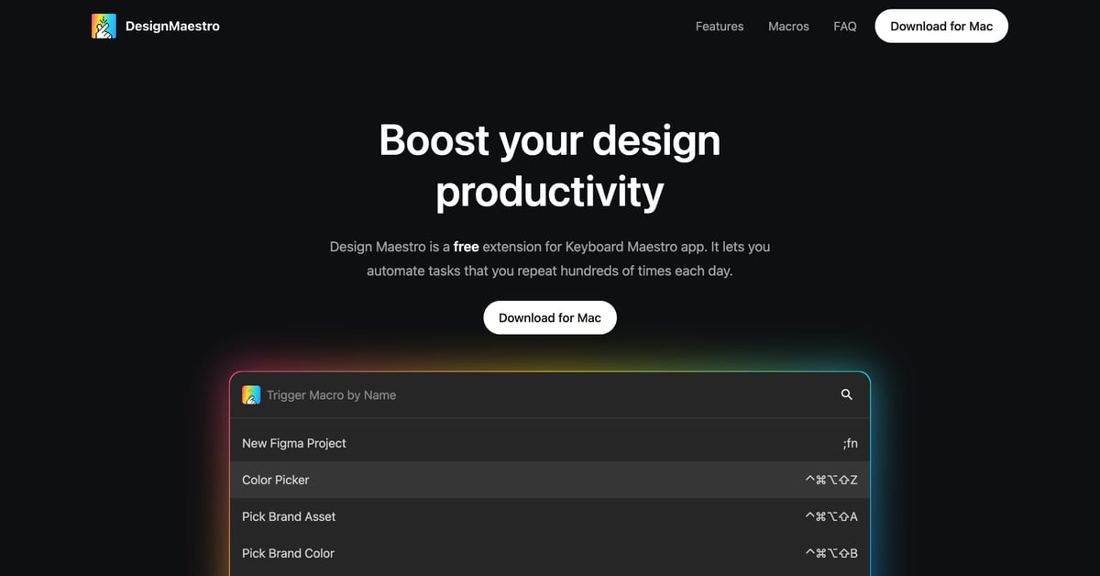Open the FAQ navigation link
The image size is (1100, 576).
(x=844, y=26)
